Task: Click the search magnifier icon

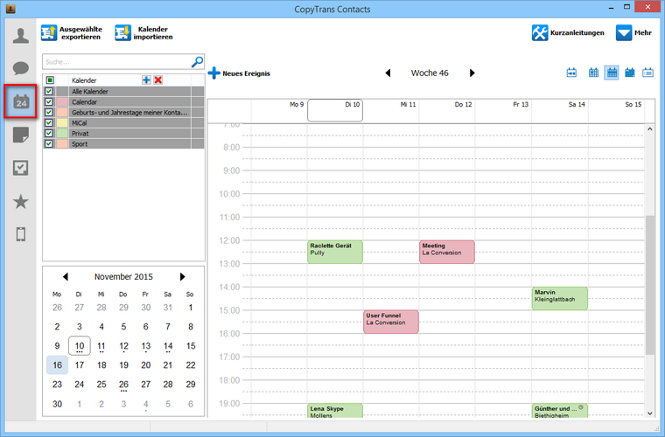Action: (x=197, y=62)
